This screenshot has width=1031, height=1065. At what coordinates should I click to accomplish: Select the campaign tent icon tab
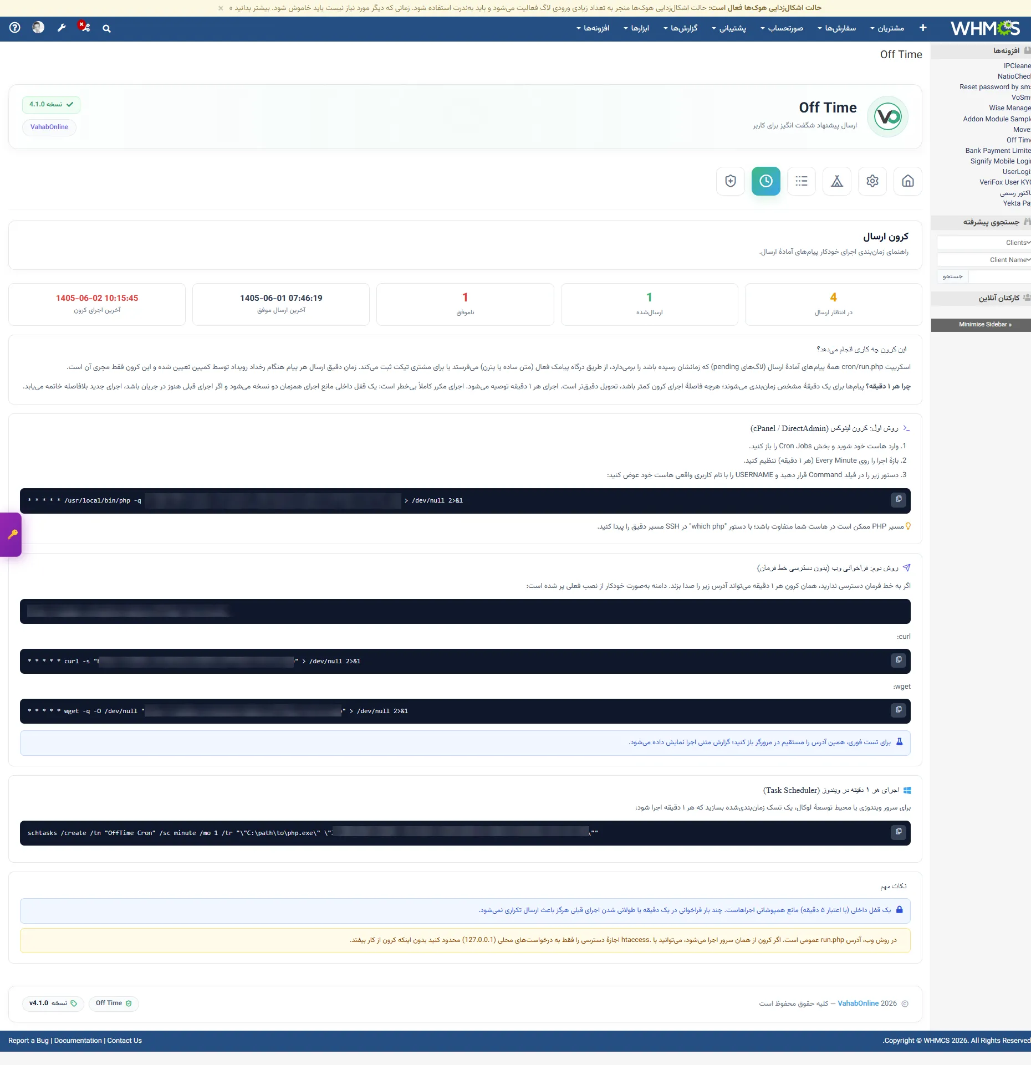point(837,181)
